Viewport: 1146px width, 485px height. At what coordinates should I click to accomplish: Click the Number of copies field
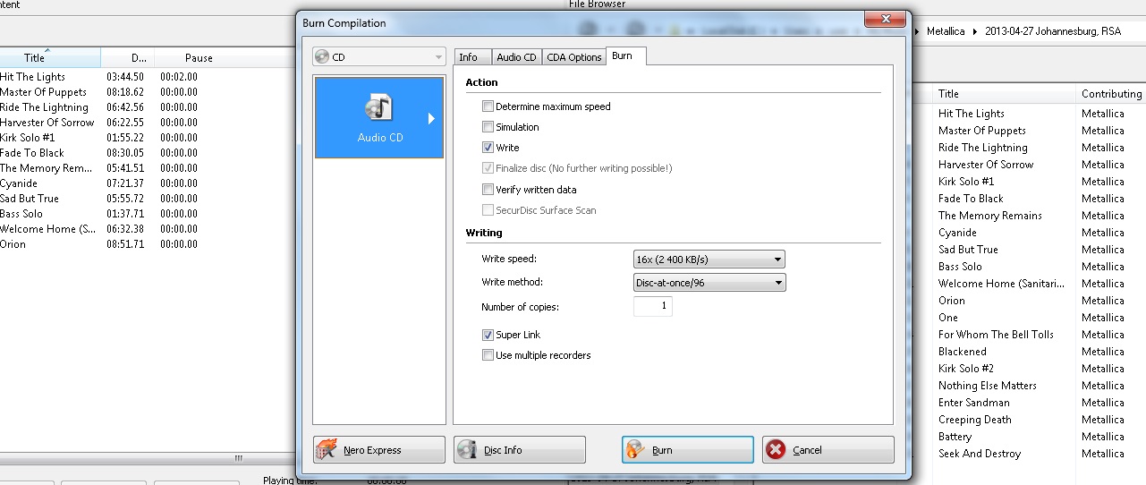[653, 307]
